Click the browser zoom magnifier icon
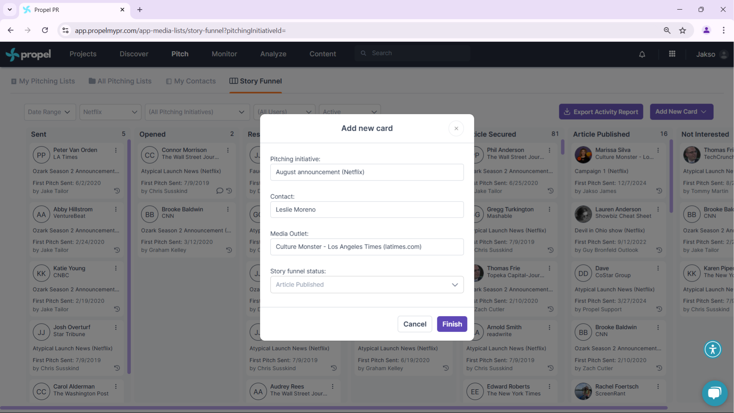This screenshot has width=734, height=413. 667,30
